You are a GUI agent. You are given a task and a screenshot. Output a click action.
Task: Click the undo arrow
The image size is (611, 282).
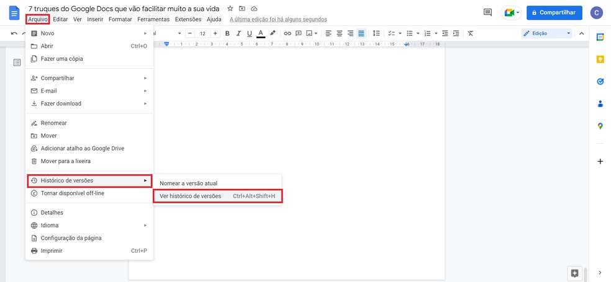tap(14, 33)
